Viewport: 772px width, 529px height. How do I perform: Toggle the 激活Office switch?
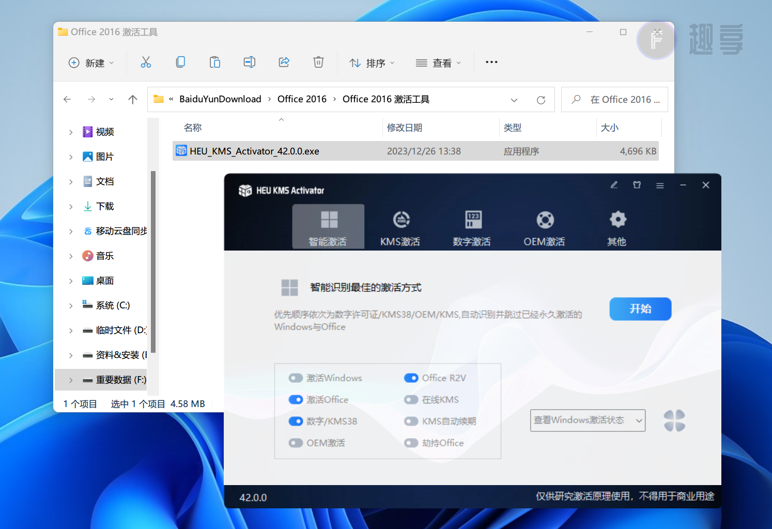pos(296,400)
